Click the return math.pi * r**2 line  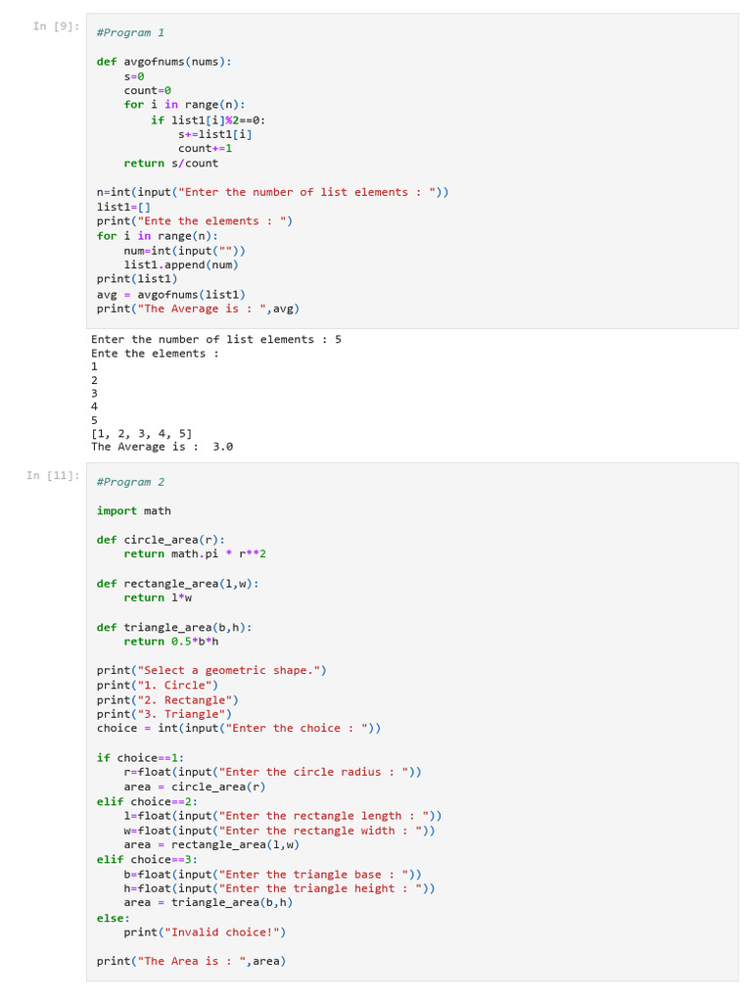coord(195,554)
